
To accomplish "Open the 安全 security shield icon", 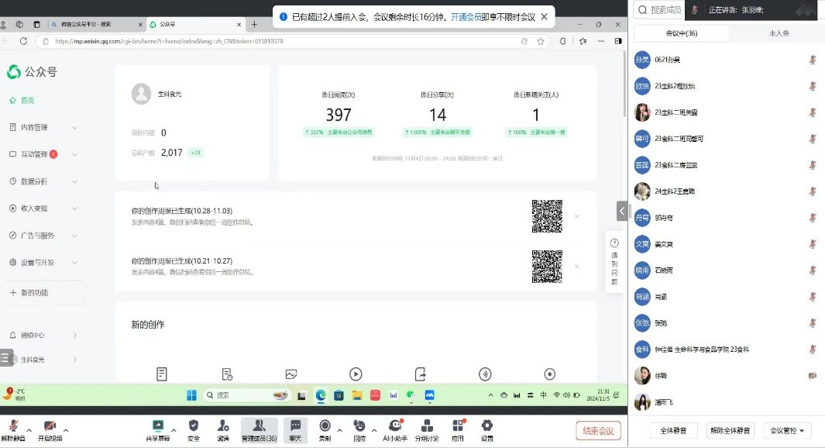I will coord(194,426).
